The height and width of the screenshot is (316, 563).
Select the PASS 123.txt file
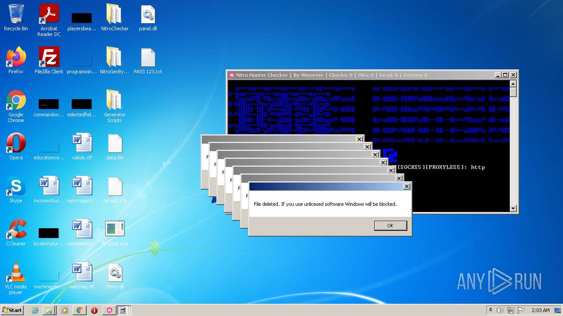148,61
